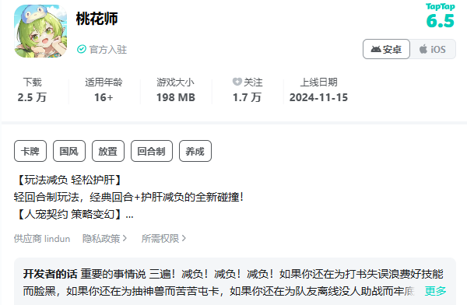Open the 桃花师 game icon thumbnail
Viewport: 467px width, 305px height.
tap(40, 31)
